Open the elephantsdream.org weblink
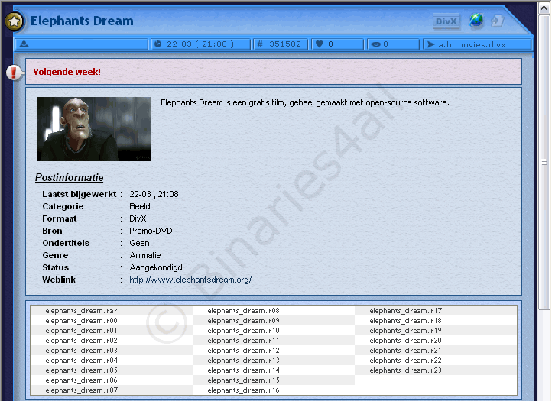This screenshot has height=401, width=552. [x=190, y=280]
